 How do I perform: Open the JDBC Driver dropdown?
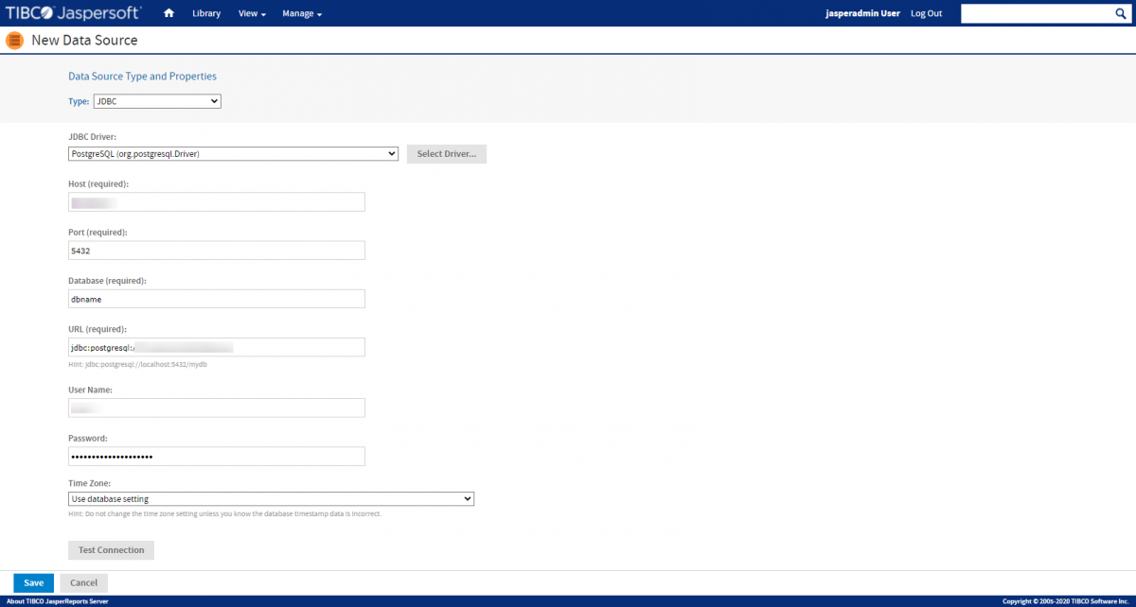coord(233,153)
